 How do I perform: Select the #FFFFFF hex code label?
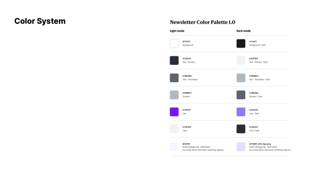click(186, 41)
